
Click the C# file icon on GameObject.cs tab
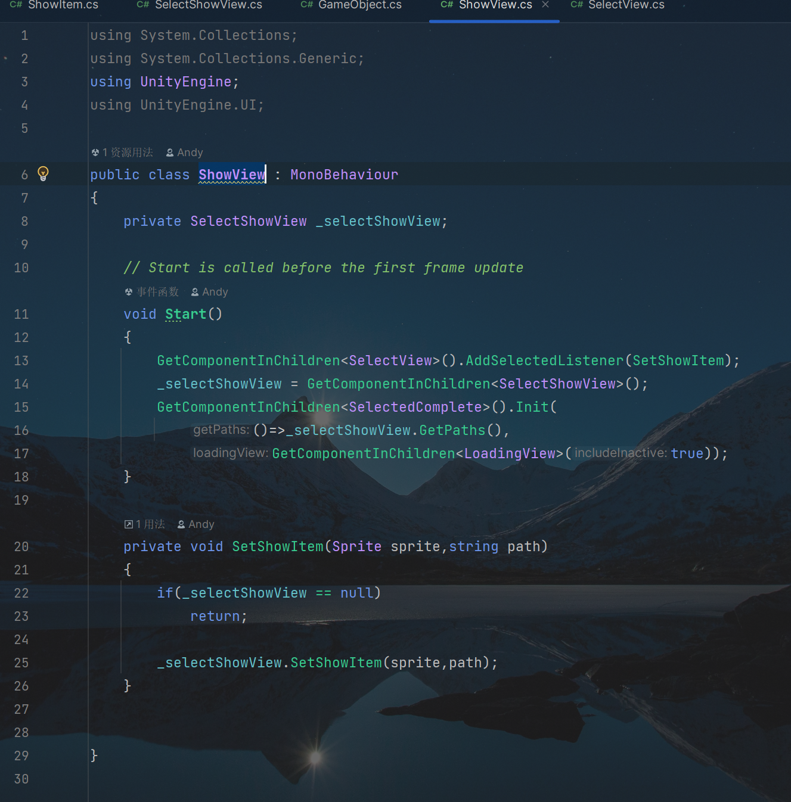point(307,5)
